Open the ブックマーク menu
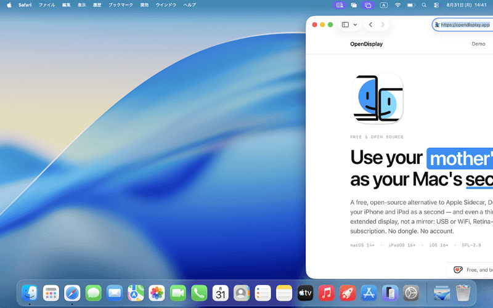The width and height of the screenshot is (493, 308). point(121,5)
